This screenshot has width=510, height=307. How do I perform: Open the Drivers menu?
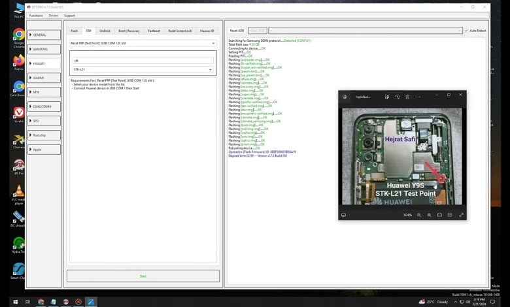click(54, 16)
